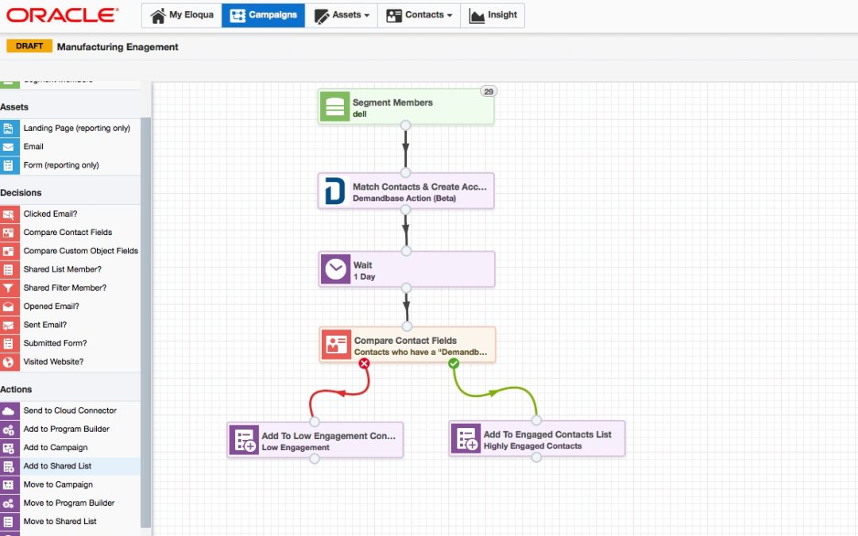Screen dimensions: 858x536
Task: Click output connector below Engaged Contacts node
Action: (x=537, y=457)
